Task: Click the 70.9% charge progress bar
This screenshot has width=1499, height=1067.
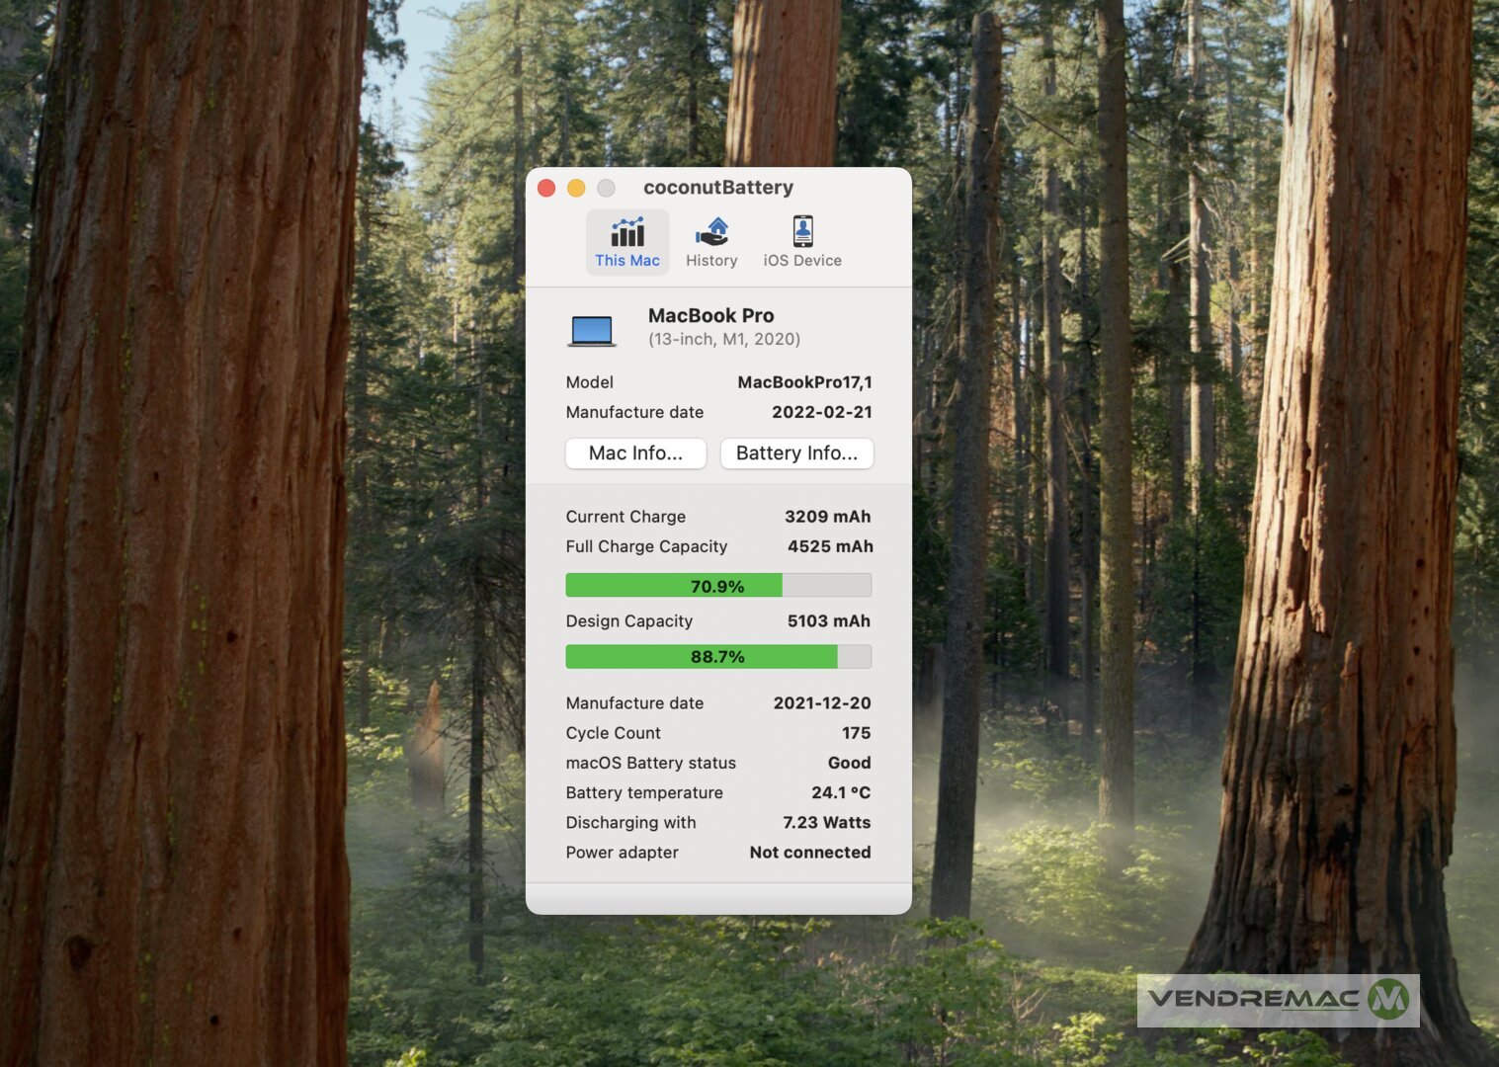Action: (718, 586)
